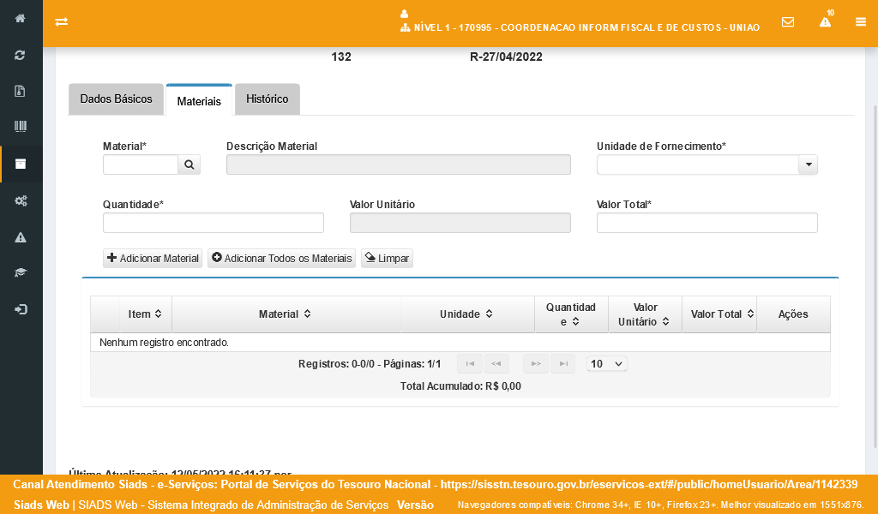Screen dimensions: 878x514
Task: Click the '132' value above tabs
Action: pos(341,57)
